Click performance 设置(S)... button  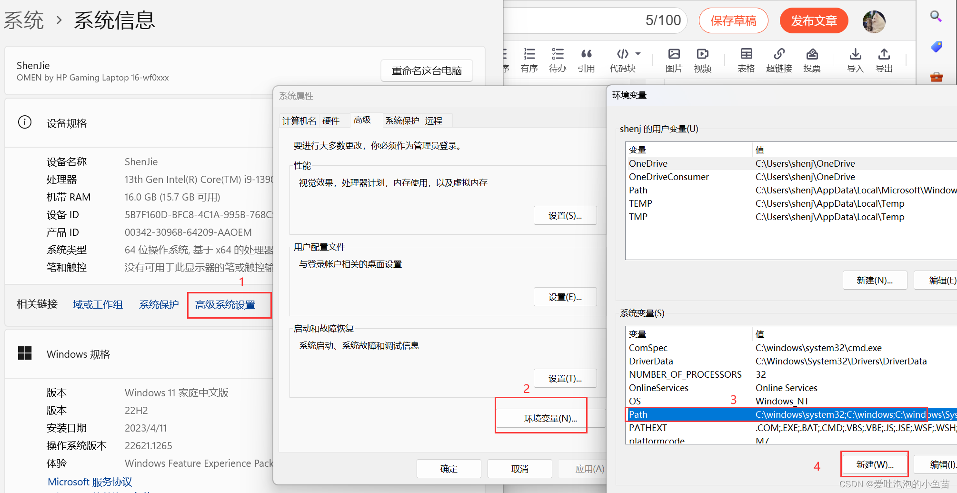(565, 215)
